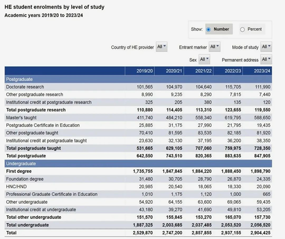The height and width of the screenshot is (239, 285).
Task: Select the Master's taught row label
Action: pyautogui.click(x=22, y=117)
